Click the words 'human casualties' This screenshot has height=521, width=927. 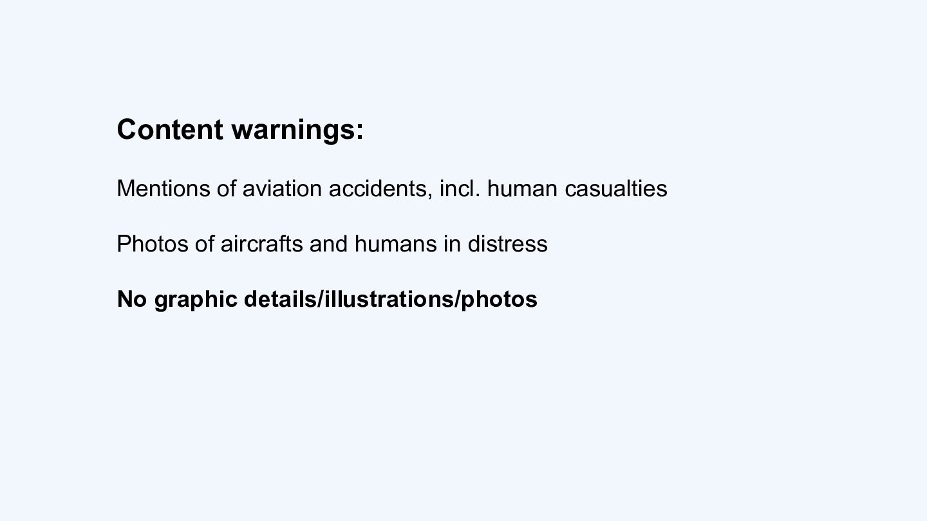point(577,188)
